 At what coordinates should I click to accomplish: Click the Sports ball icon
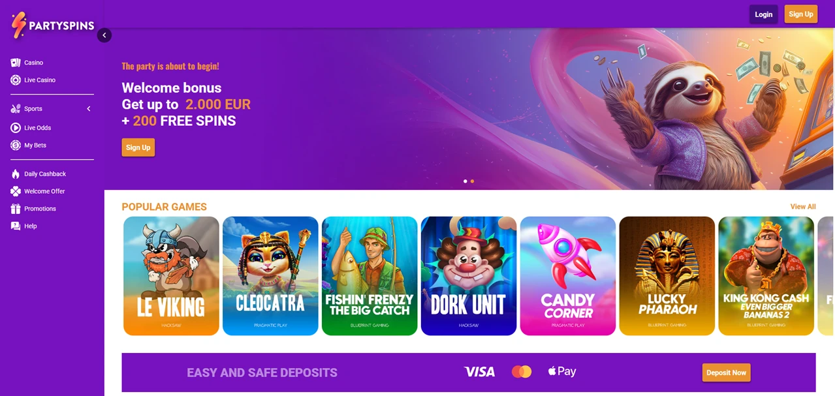[x=16, y=108]
